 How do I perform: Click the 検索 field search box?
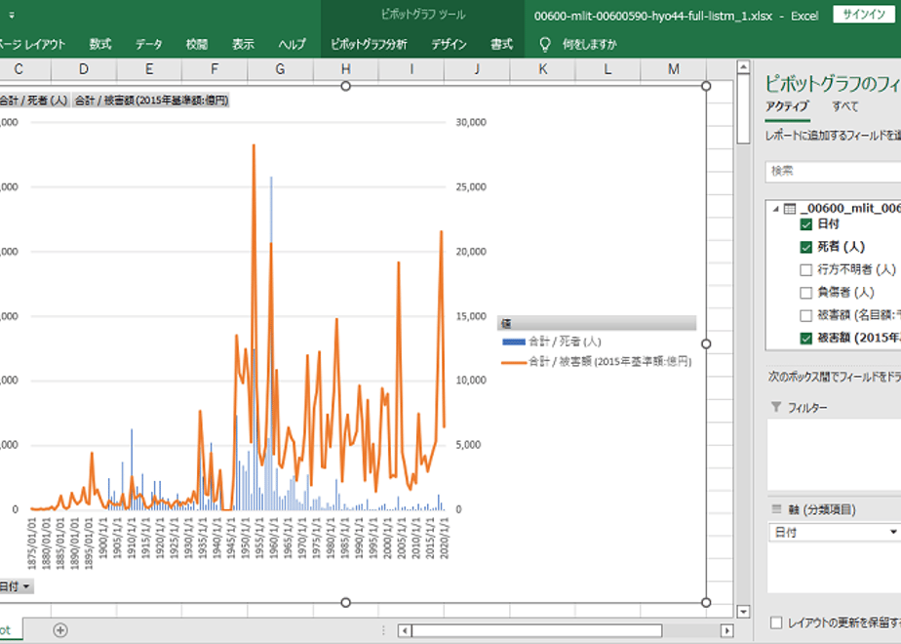833,172
